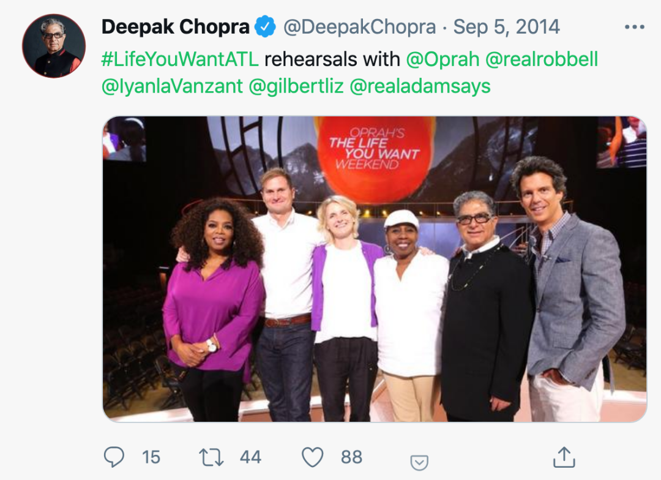661x480 pixels.
Task: Select the @realadamsays mention
Action: 420,86
